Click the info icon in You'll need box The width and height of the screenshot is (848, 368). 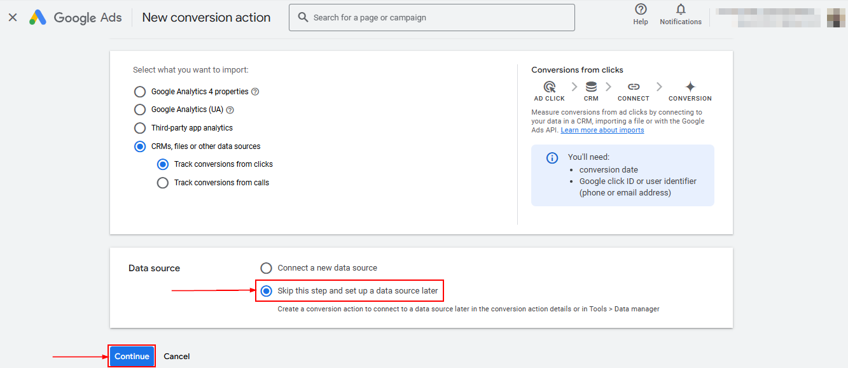click(552, 158)
